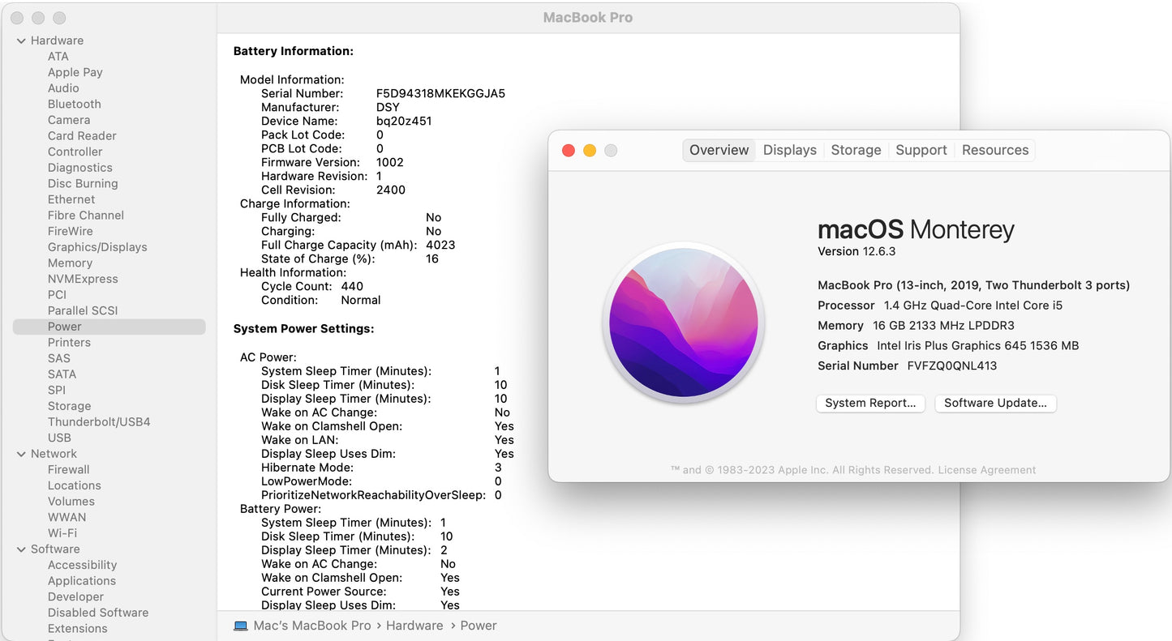Close the About This Mac window

click(569, 151)
